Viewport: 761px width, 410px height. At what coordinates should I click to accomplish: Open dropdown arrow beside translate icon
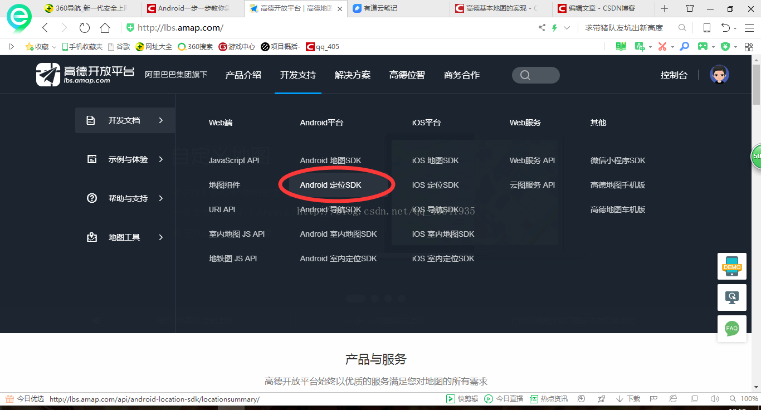650,47
